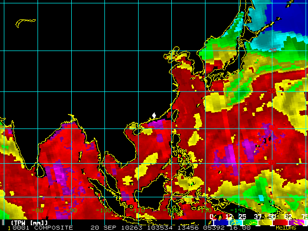
Task: Click the '-100' longitude label
Action: click(x=103, y=210)
